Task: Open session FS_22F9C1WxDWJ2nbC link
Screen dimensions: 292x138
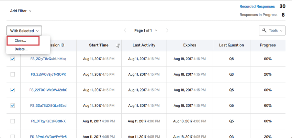Action: pos(48,90)
